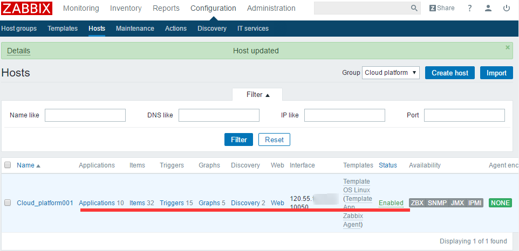The image size is (519, 251).
Task: Apply the blue Filter button
Action: click(238, 140)
